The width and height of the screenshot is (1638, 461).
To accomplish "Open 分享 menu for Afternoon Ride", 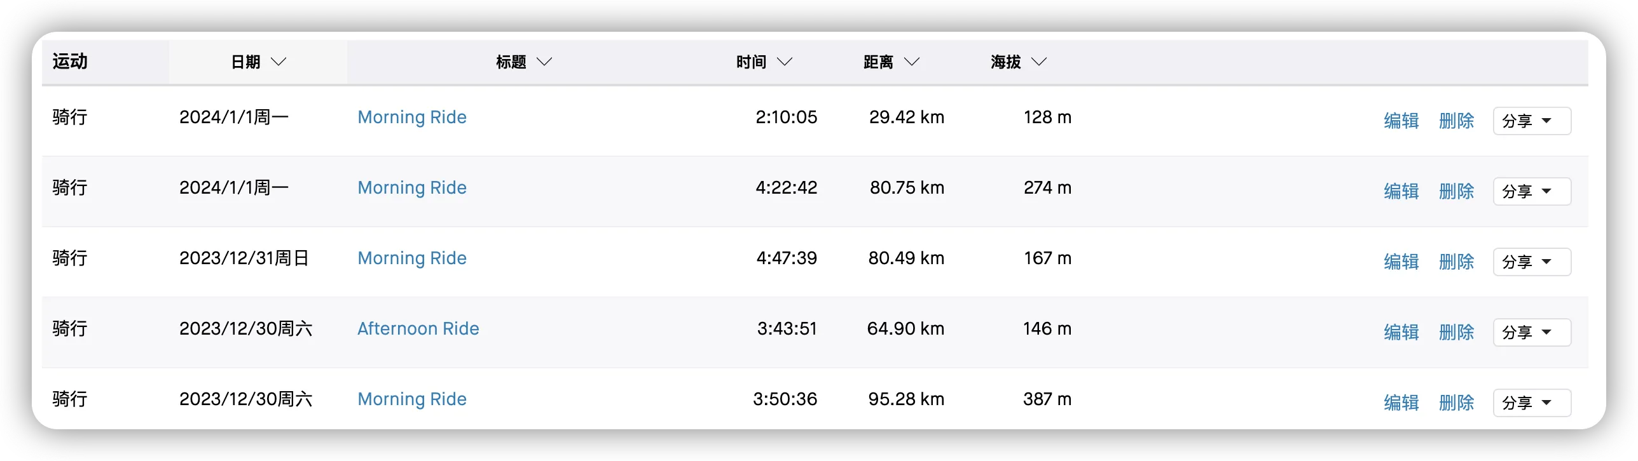I will pyautogui.click(x=1531, y=332).
